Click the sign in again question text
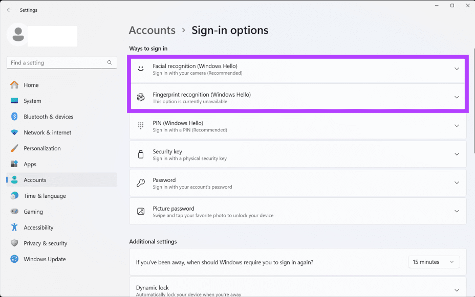 click(x=225, y=262)
